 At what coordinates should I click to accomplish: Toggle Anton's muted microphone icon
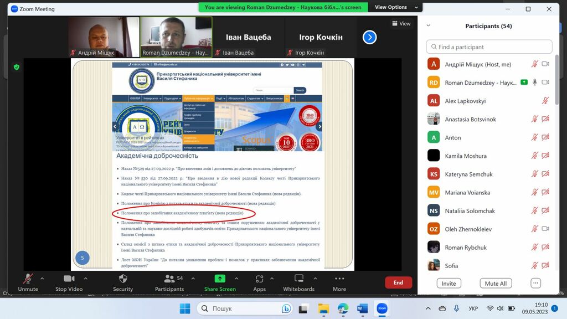[534, 138]
